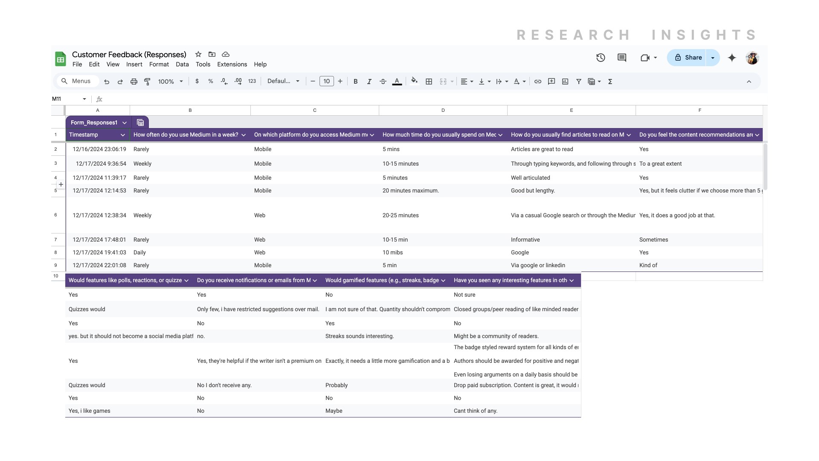The height and width of the screenshot is (461, 819).
Task: Toggle italic formatting
Action: coord(369,82)
